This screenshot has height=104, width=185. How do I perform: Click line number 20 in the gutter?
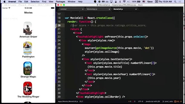[59, 25]
